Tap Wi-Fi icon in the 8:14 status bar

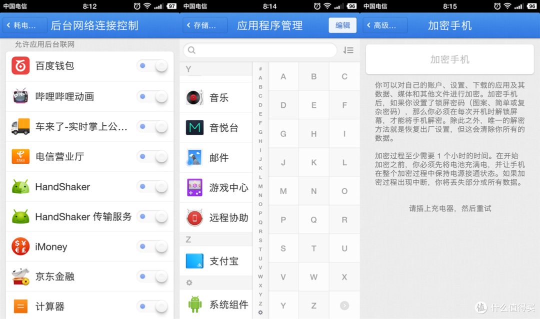327,6
